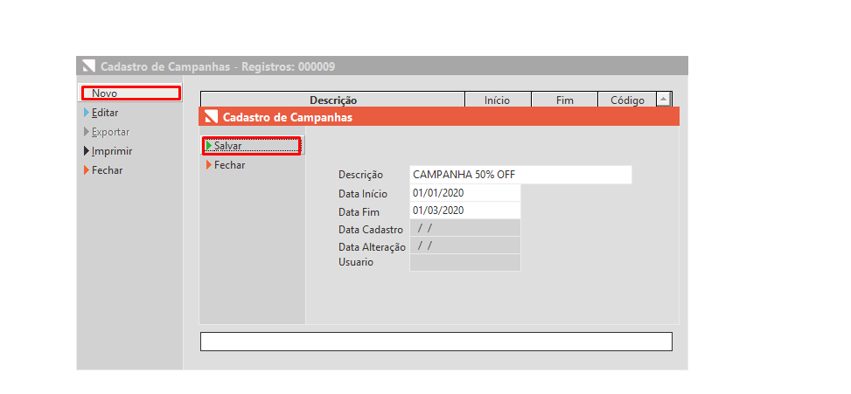The width and height of the screenshot is (851, 394).
Task: Click the empty Usuario field
Action: [x=465, y=262]
